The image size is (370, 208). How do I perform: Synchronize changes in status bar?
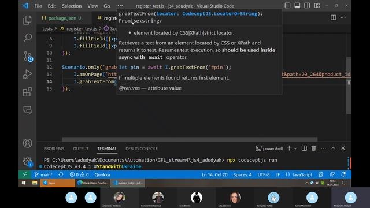pyautogui.click(x=61, y=174)
